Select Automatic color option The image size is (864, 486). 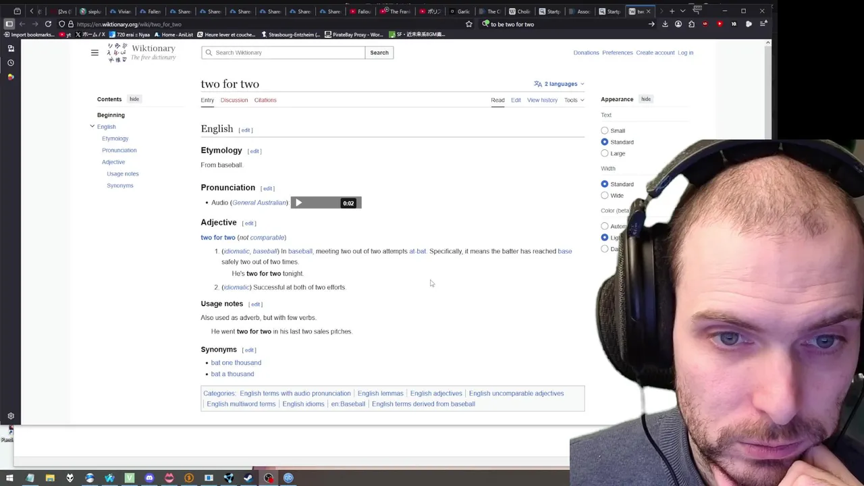(605, 226)
